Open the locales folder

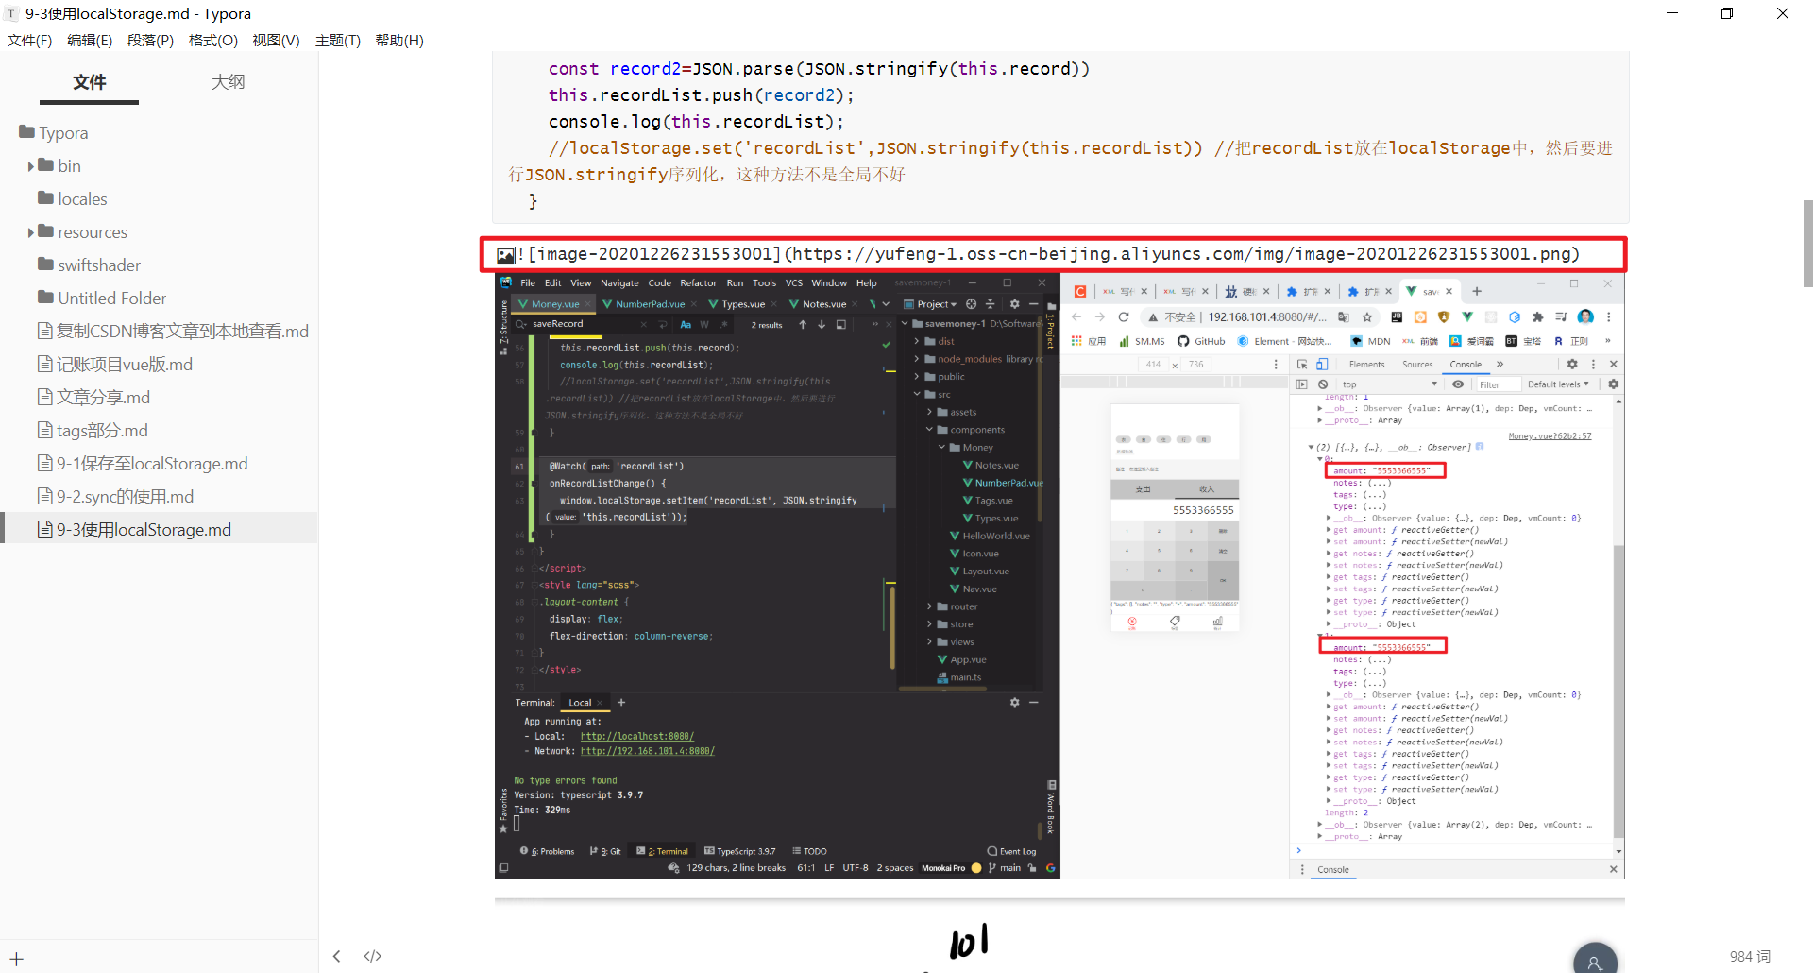[x=73, y=199]
